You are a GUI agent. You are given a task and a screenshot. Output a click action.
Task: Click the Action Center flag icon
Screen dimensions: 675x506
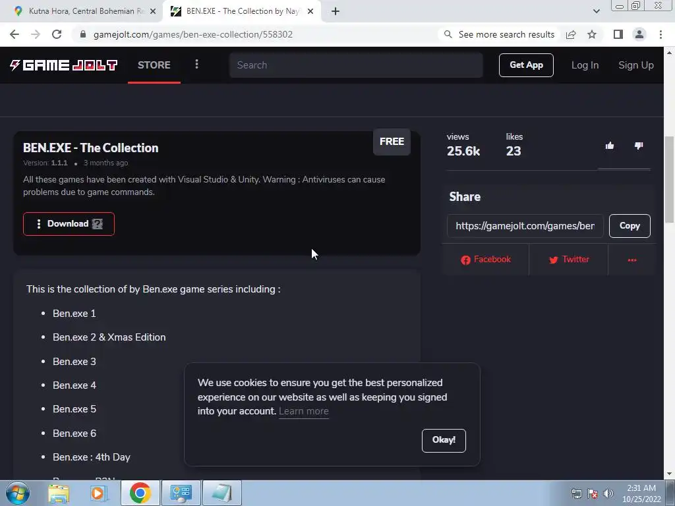593,493
